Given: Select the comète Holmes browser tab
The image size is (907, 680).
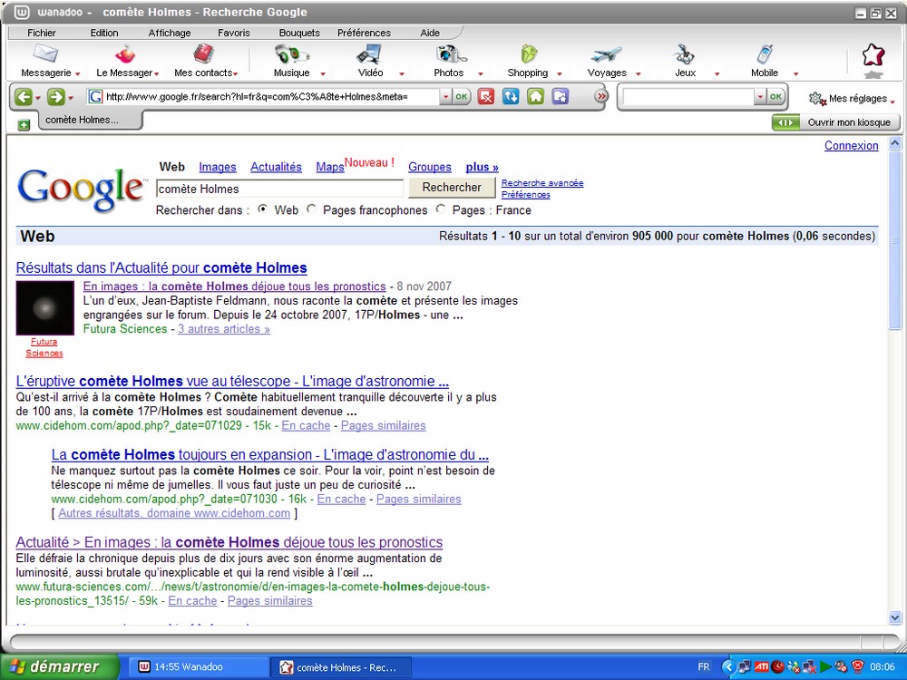Looking at the screenshot, I should (90, 121).
